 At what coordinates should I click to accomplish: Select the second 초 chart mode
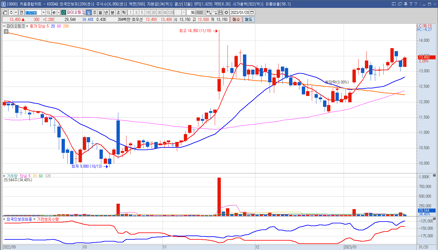[118, 12]
